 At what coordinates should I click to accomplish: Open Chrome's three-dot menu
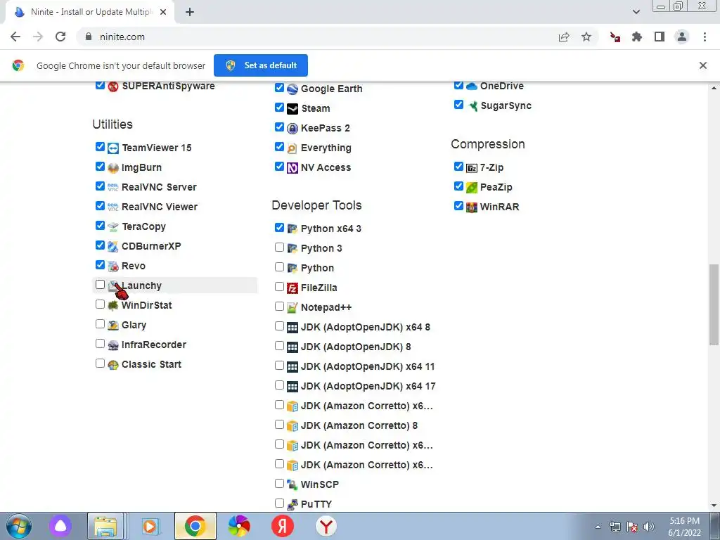click(x=705, y=37)
